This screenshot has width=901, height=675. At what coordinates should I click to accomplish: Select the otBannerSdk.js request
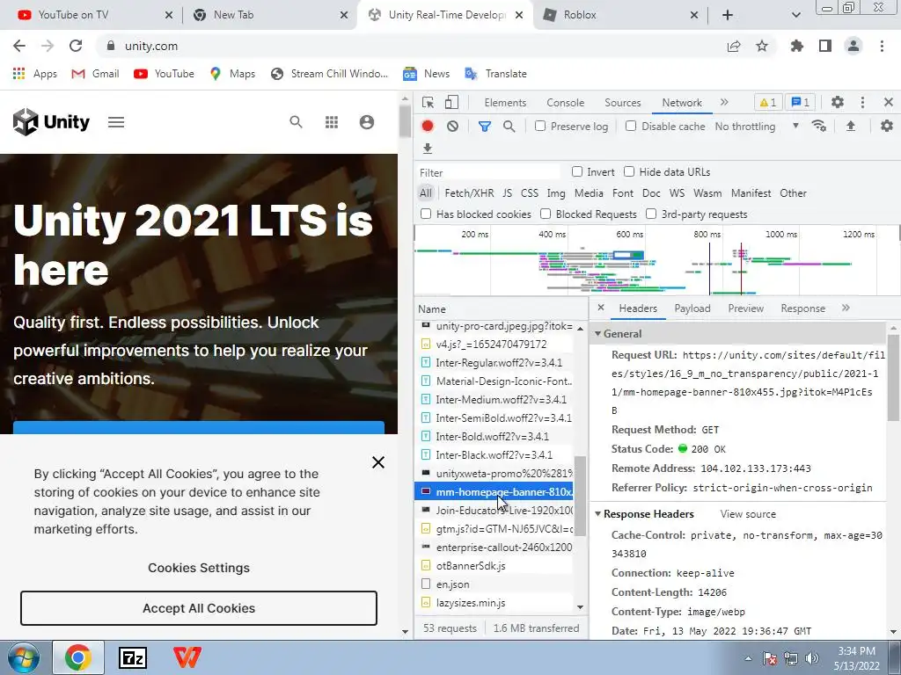coord(494,566)
